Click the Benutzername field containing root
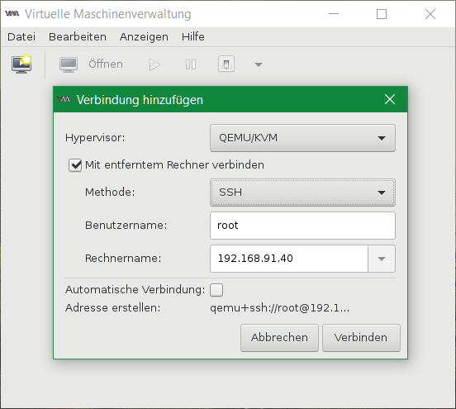 click(302, 226)
